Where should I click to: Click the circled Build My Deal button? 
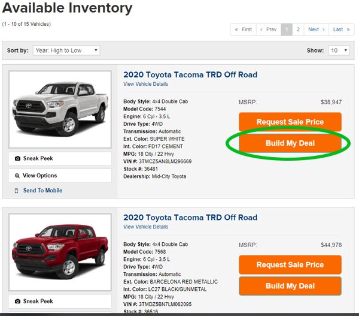290,143
